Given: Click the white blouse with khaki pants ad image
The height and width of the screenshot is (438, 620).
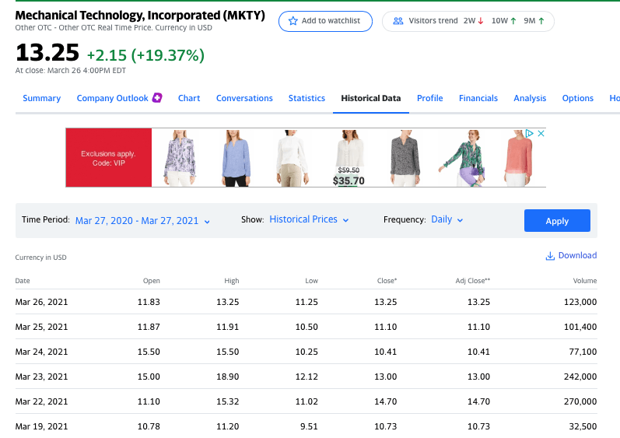Looking at the screenshot, I should (292, 157).
